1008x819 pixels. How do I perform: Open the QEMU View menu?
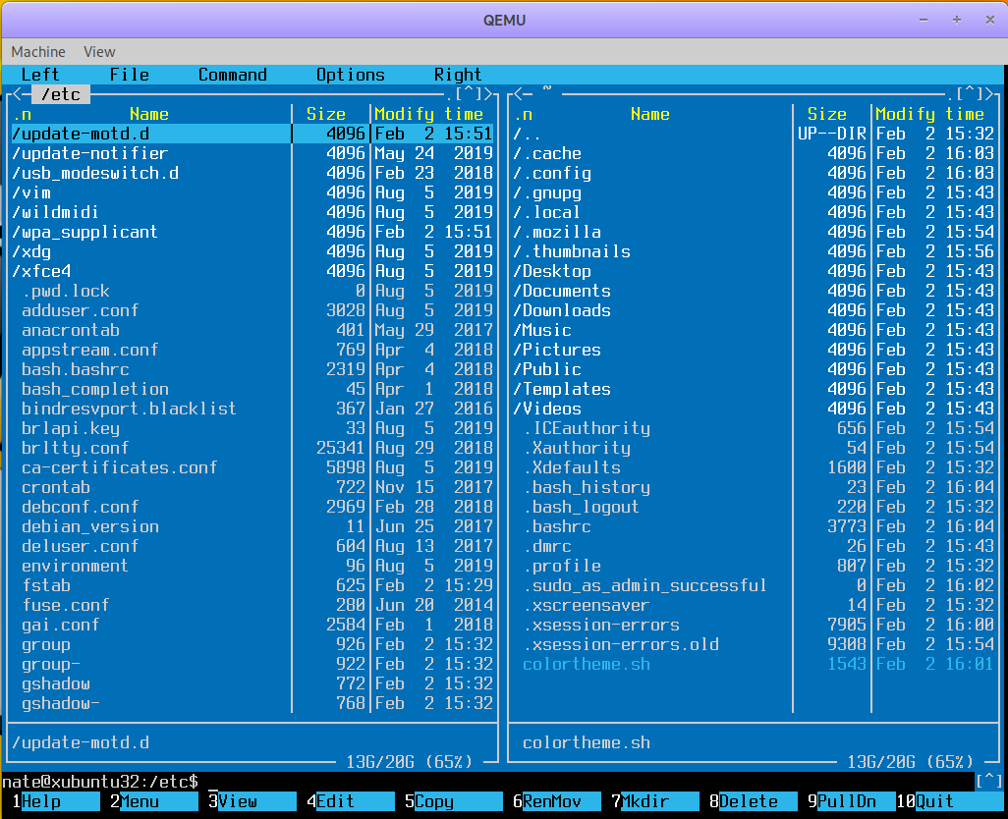[x=99, y=51]
